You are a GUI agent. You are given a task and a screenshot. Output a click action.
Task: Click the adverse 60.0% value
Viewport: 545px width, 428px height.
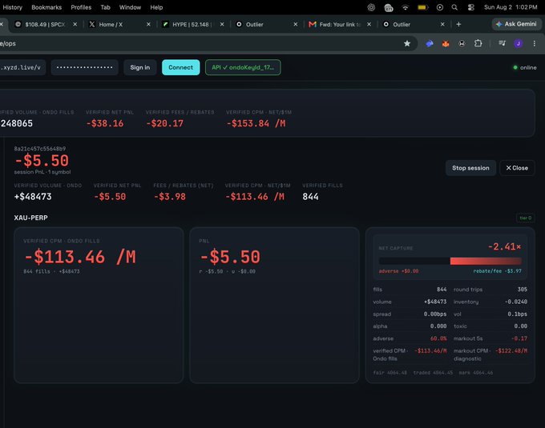[438, 338]
